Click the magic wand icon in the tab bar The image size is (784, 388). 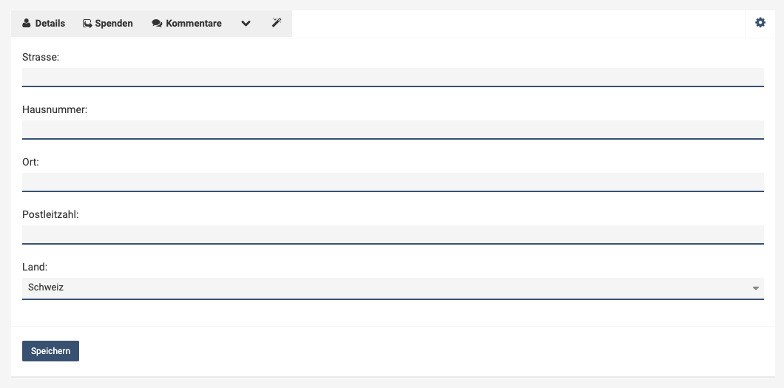click(x=277, y=22)
